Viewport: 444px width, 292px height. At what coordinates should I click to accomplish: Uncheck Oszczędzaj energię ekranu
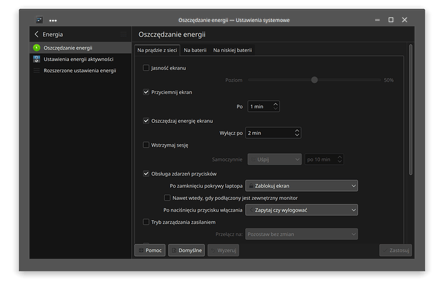pos(146,121)
